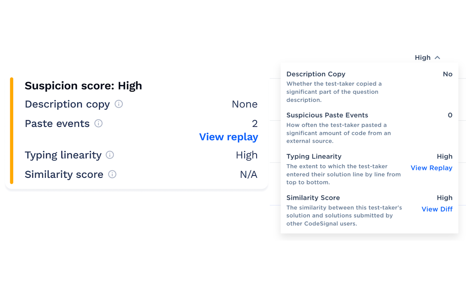Click the Suspicious Paste Events heading
Viewport: 466px width, 283px height.
pyautogui.click(x=327, y=115)
